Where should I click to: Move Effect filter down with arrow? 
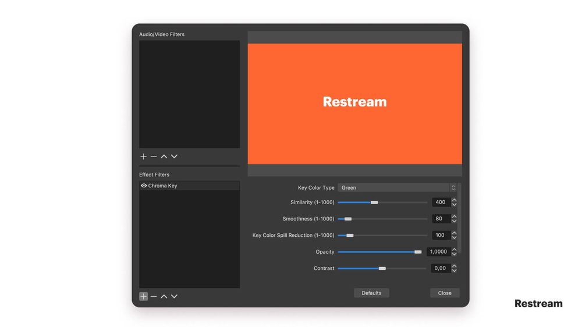coord(174,296)
